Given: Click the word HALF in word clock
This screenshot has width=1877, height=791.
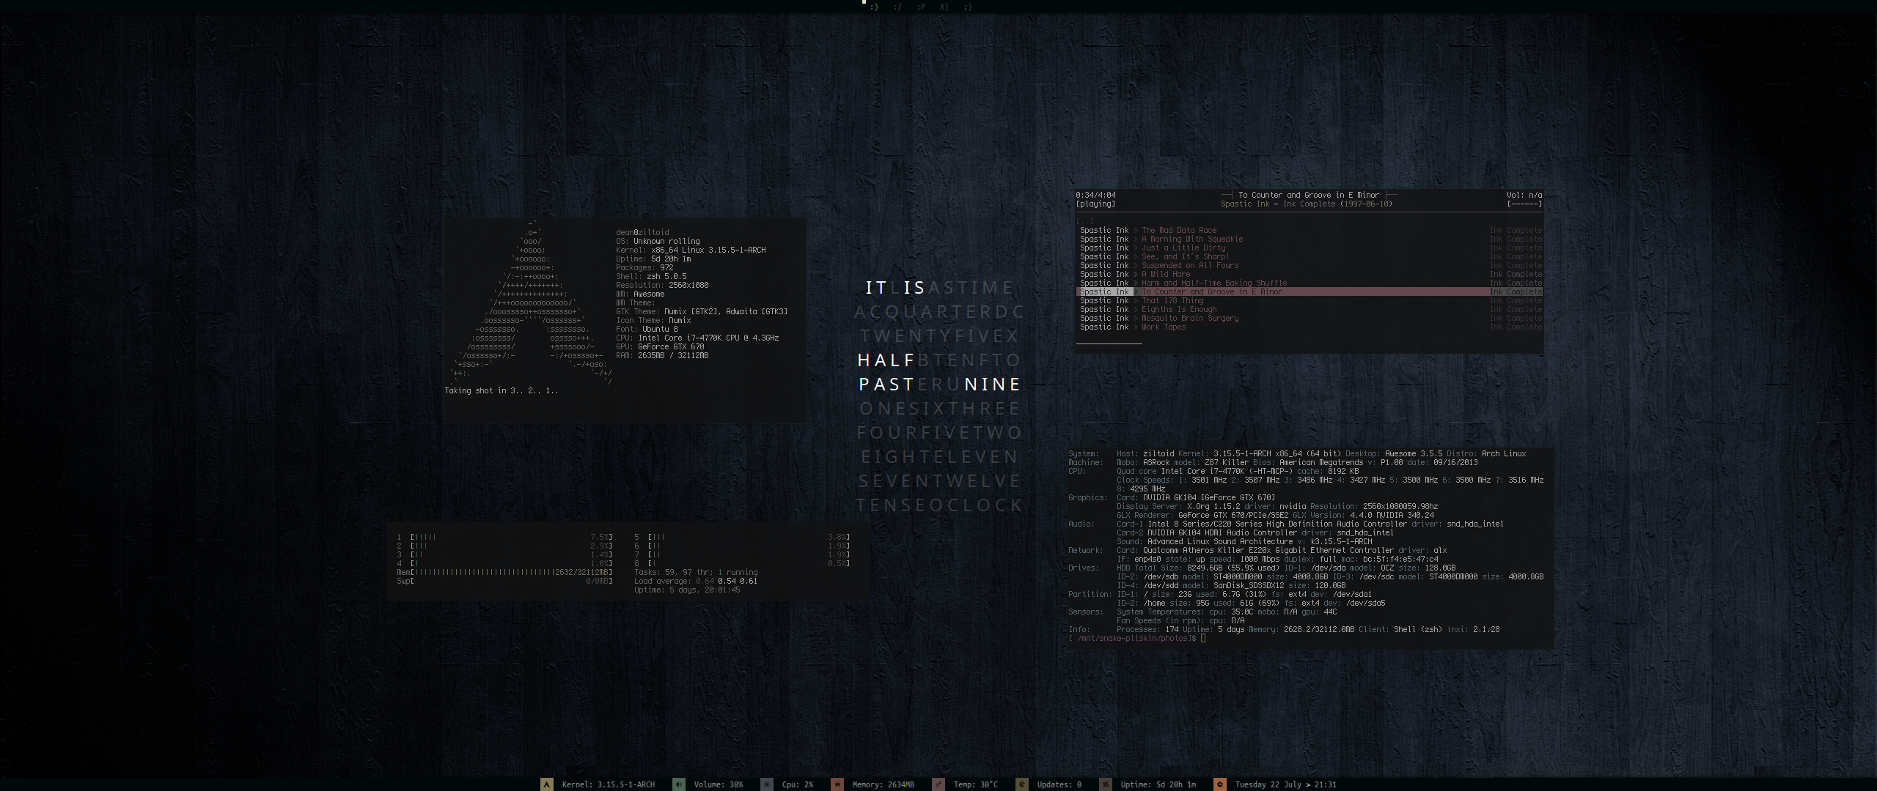Looking at the screenshot, I should pos(886,360).
